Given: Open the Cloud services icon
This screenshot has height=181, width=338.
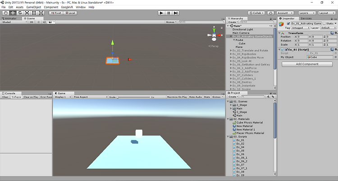Looking at the screenshot, I should click(270, 13).
